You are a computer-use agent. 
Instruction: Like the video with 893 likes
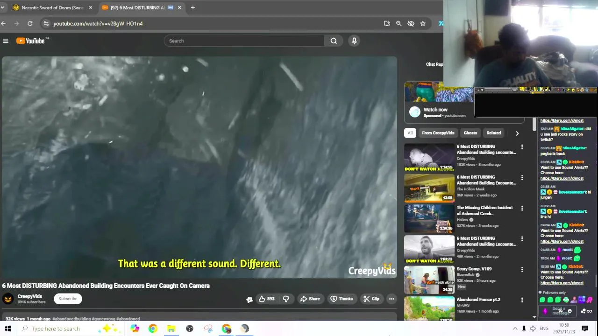point(266,299)
